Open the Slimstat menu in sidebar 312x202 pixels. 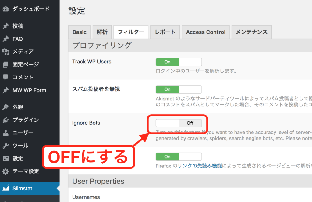[22, 188]
